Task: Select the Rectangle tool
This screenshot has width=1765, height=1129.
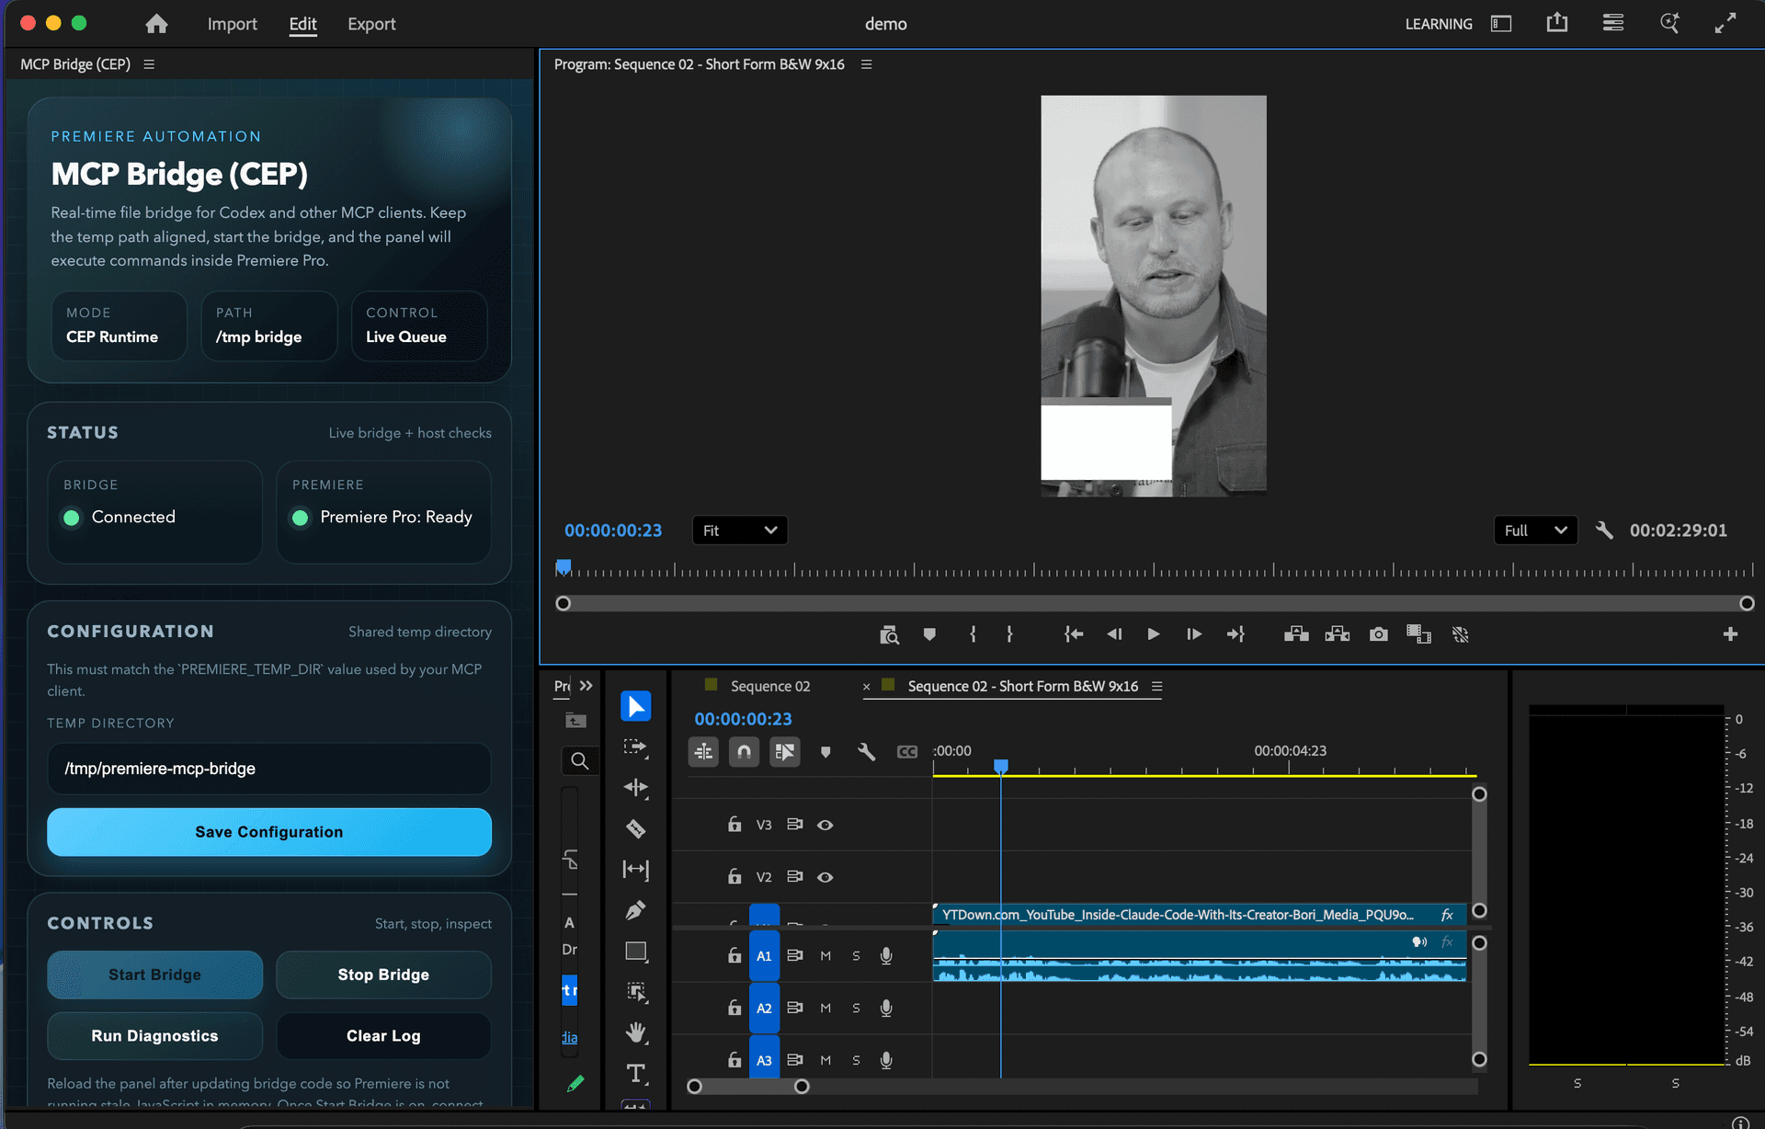Action: 635,952
